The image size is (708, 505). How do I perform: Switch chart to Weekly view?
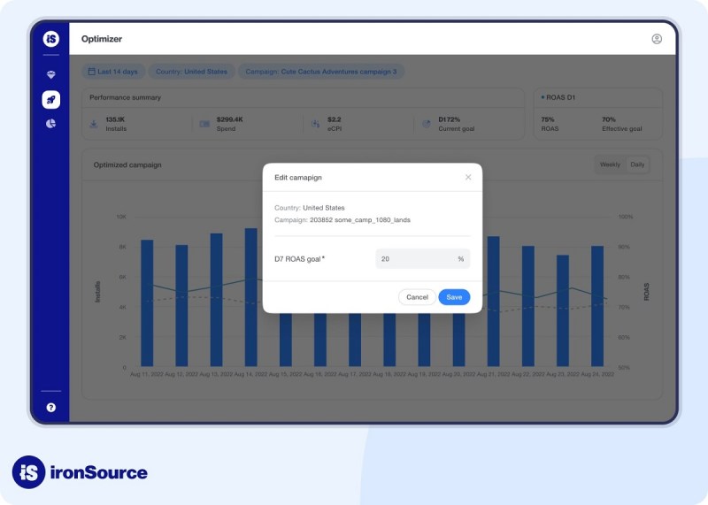point(610,165)
